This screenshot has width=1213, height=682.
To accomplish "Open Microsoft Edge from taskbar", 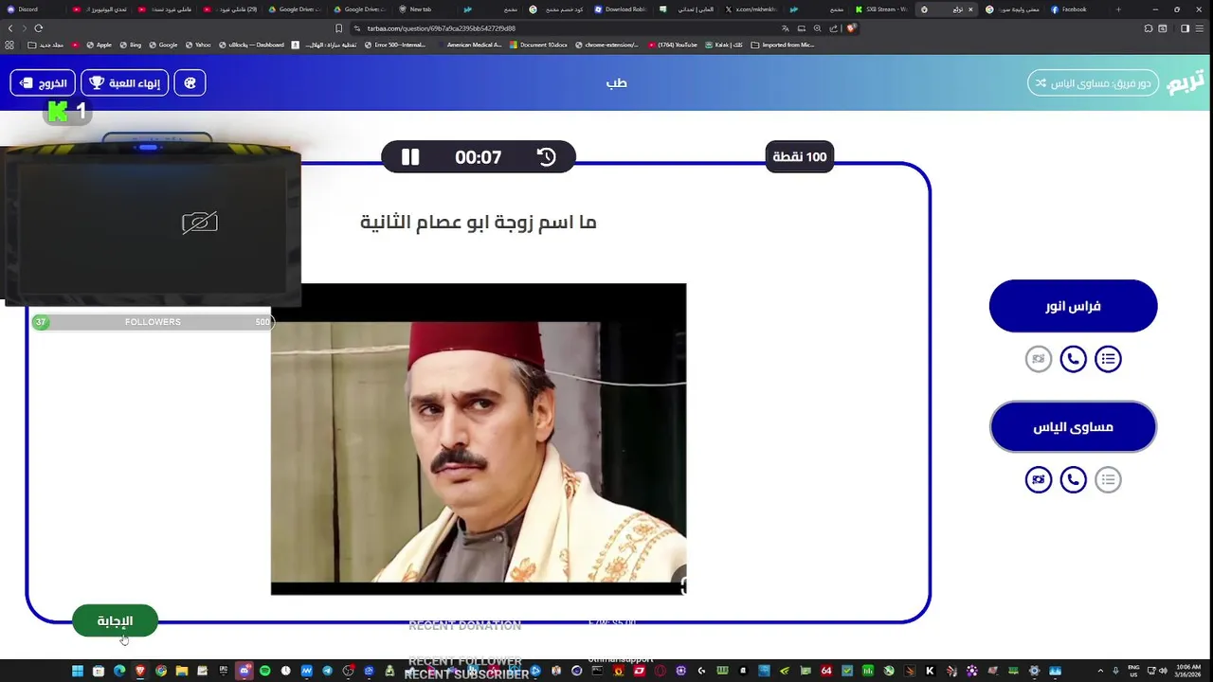I will (x=119, y=671).
